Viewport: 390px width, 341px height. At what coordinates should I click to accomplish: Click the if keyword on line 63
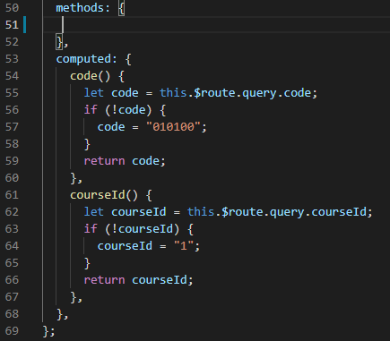[x=91, y=229]
